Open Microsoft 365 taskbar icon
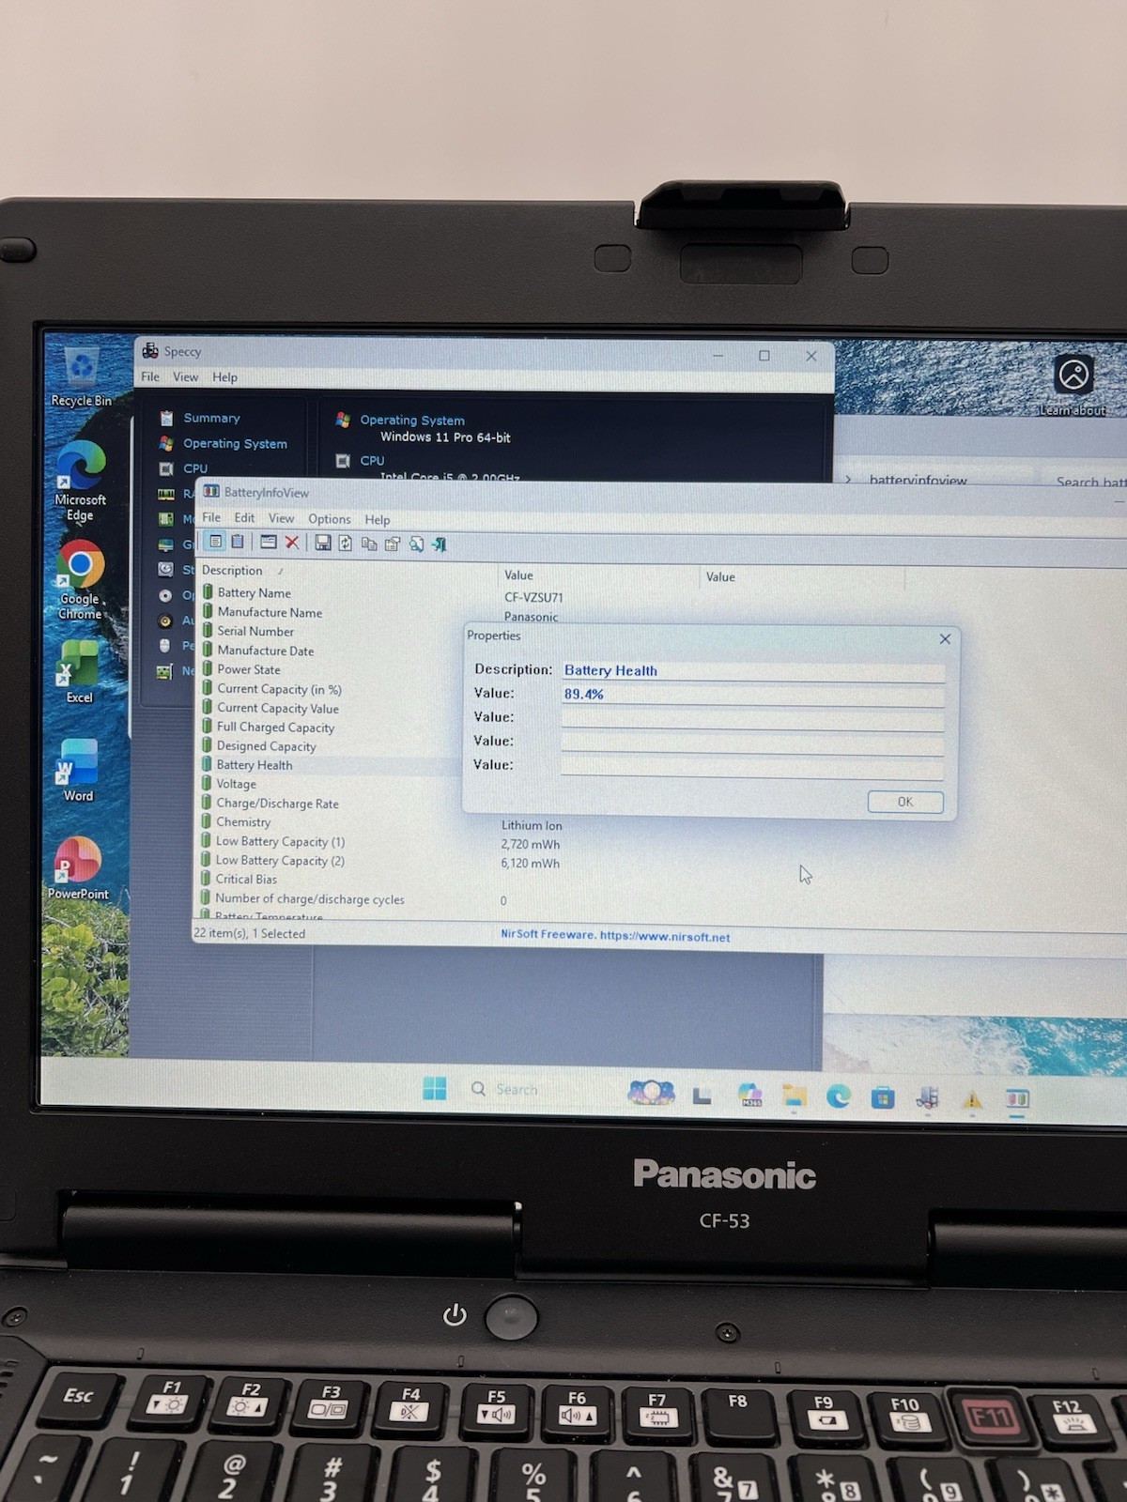 pos(749,1096)
